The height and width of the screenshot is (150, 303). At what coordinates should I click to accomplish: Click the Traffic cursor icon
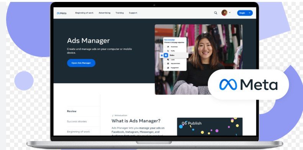[168, 51]
